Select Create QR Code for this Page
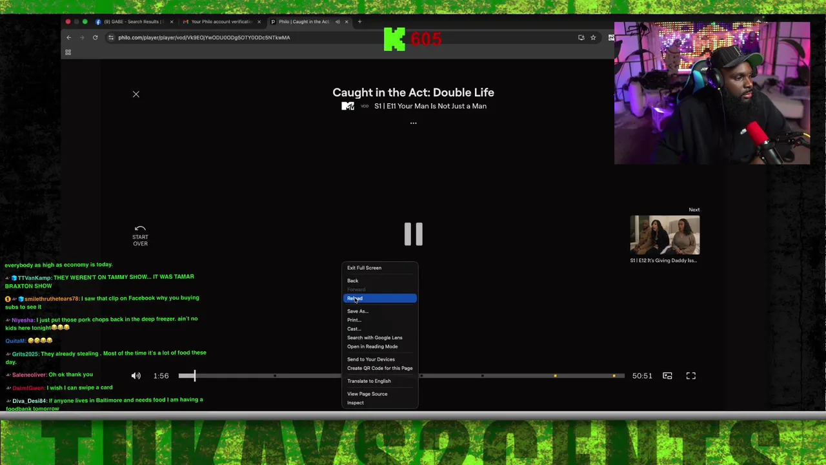826x465 pixels. [x=380, y=368]
